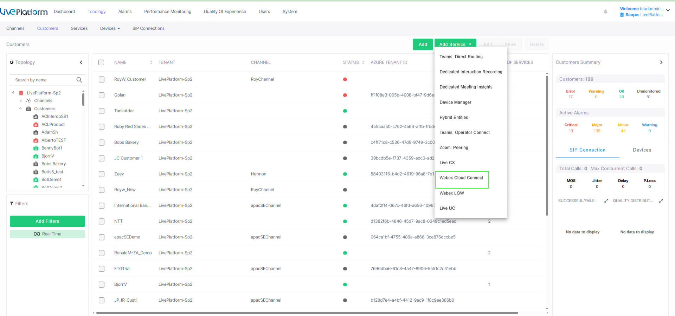Image resolution: width=675 pixels, height=316 pixels.
Task: Collapse the Customers tree node
Action: tap(20, 108)
